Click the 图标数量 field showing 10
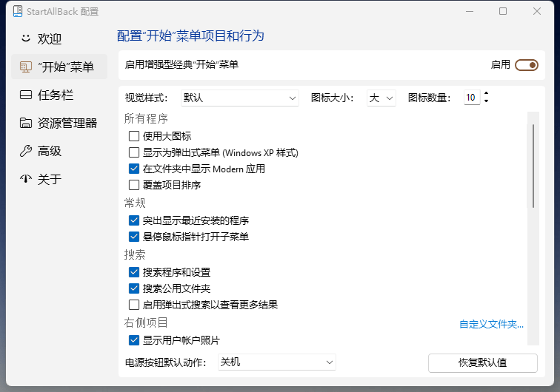This screenshot has height=392, width=560. click(472, 98)
